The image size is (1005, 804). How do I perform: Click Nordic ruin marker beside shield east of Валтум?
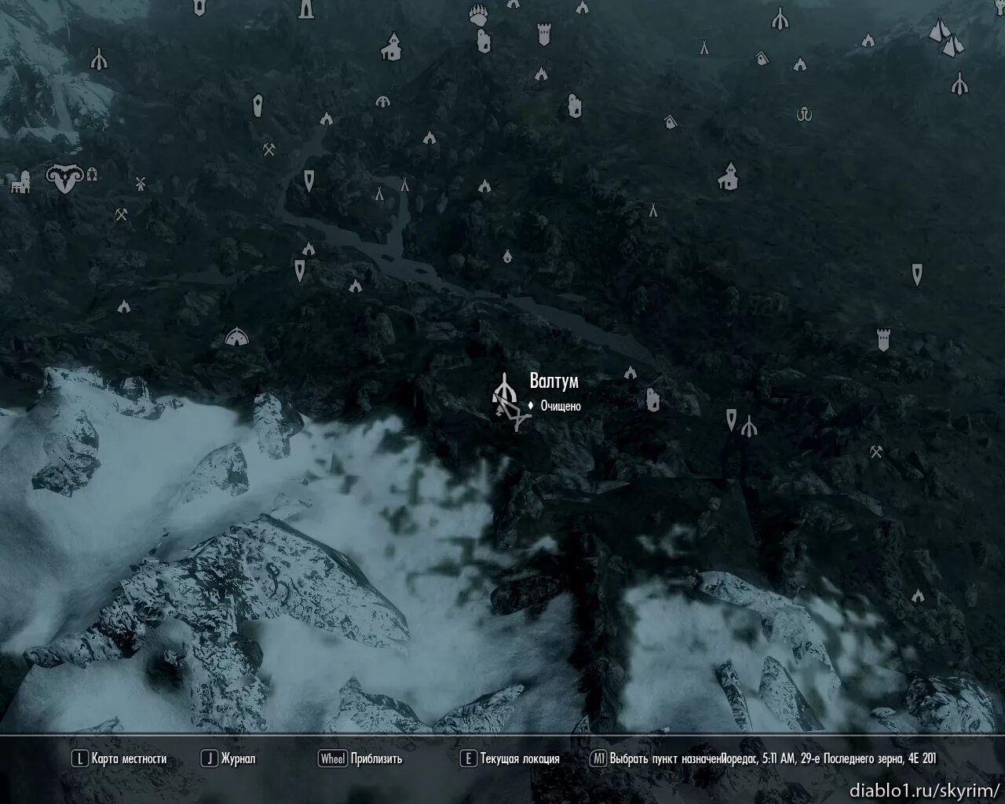749,426
